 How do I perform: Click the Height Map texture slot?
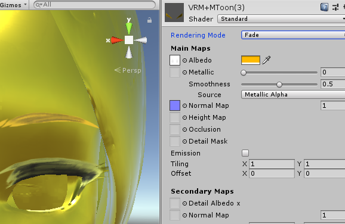(175, 117)
